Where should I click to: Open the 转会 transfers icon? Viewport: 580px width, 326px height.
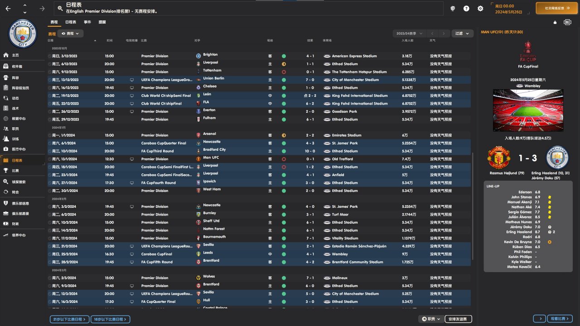click(x=6, y=192)
